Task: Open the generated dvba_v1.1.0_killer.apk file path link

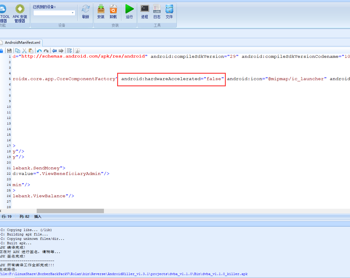Action: 124,274
